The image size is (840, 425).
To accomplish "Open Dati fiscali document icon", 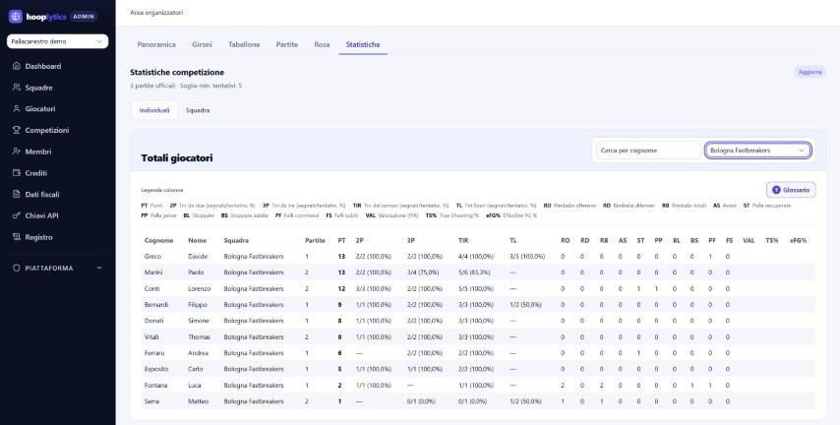I will [16, 195].
